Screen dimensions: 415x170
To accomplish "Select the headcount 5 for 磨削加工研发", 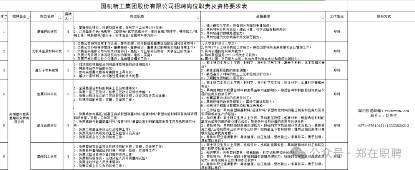I will (68, 156).
